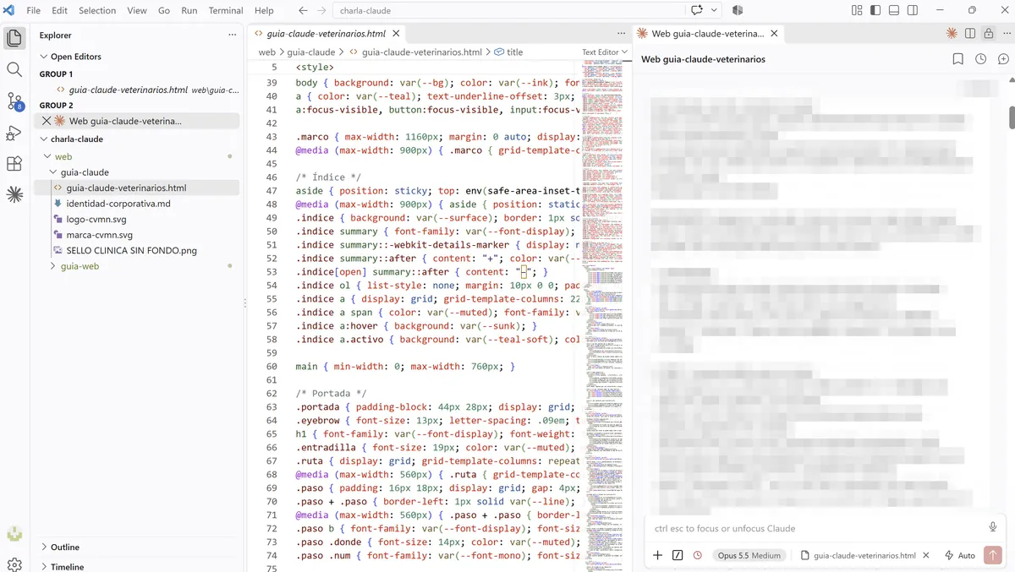1015x572 pixels.
Task: Split the Claude editor to the right
Action: 970,34
